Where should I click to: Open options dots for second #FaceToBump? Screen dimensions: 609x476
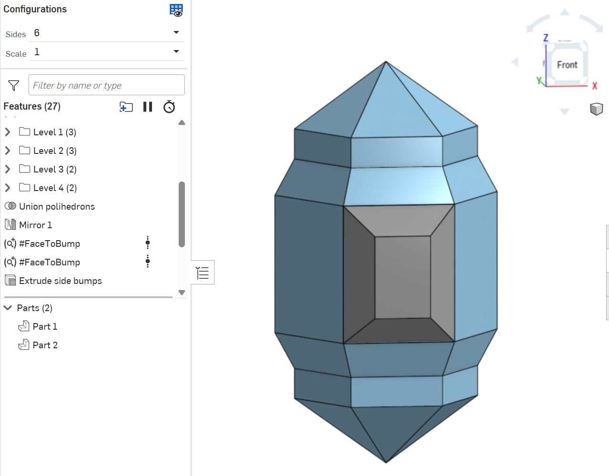pyautogui.click(x=148, y=262)
